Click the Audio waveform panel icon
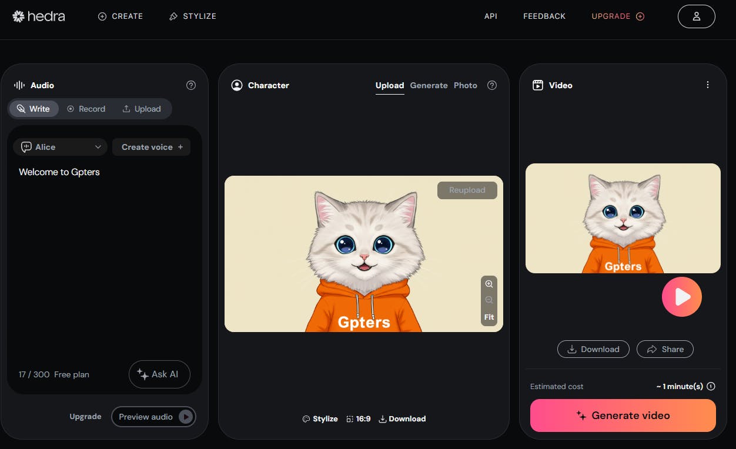This screenshot has width=736, height=449. [19, 85]
